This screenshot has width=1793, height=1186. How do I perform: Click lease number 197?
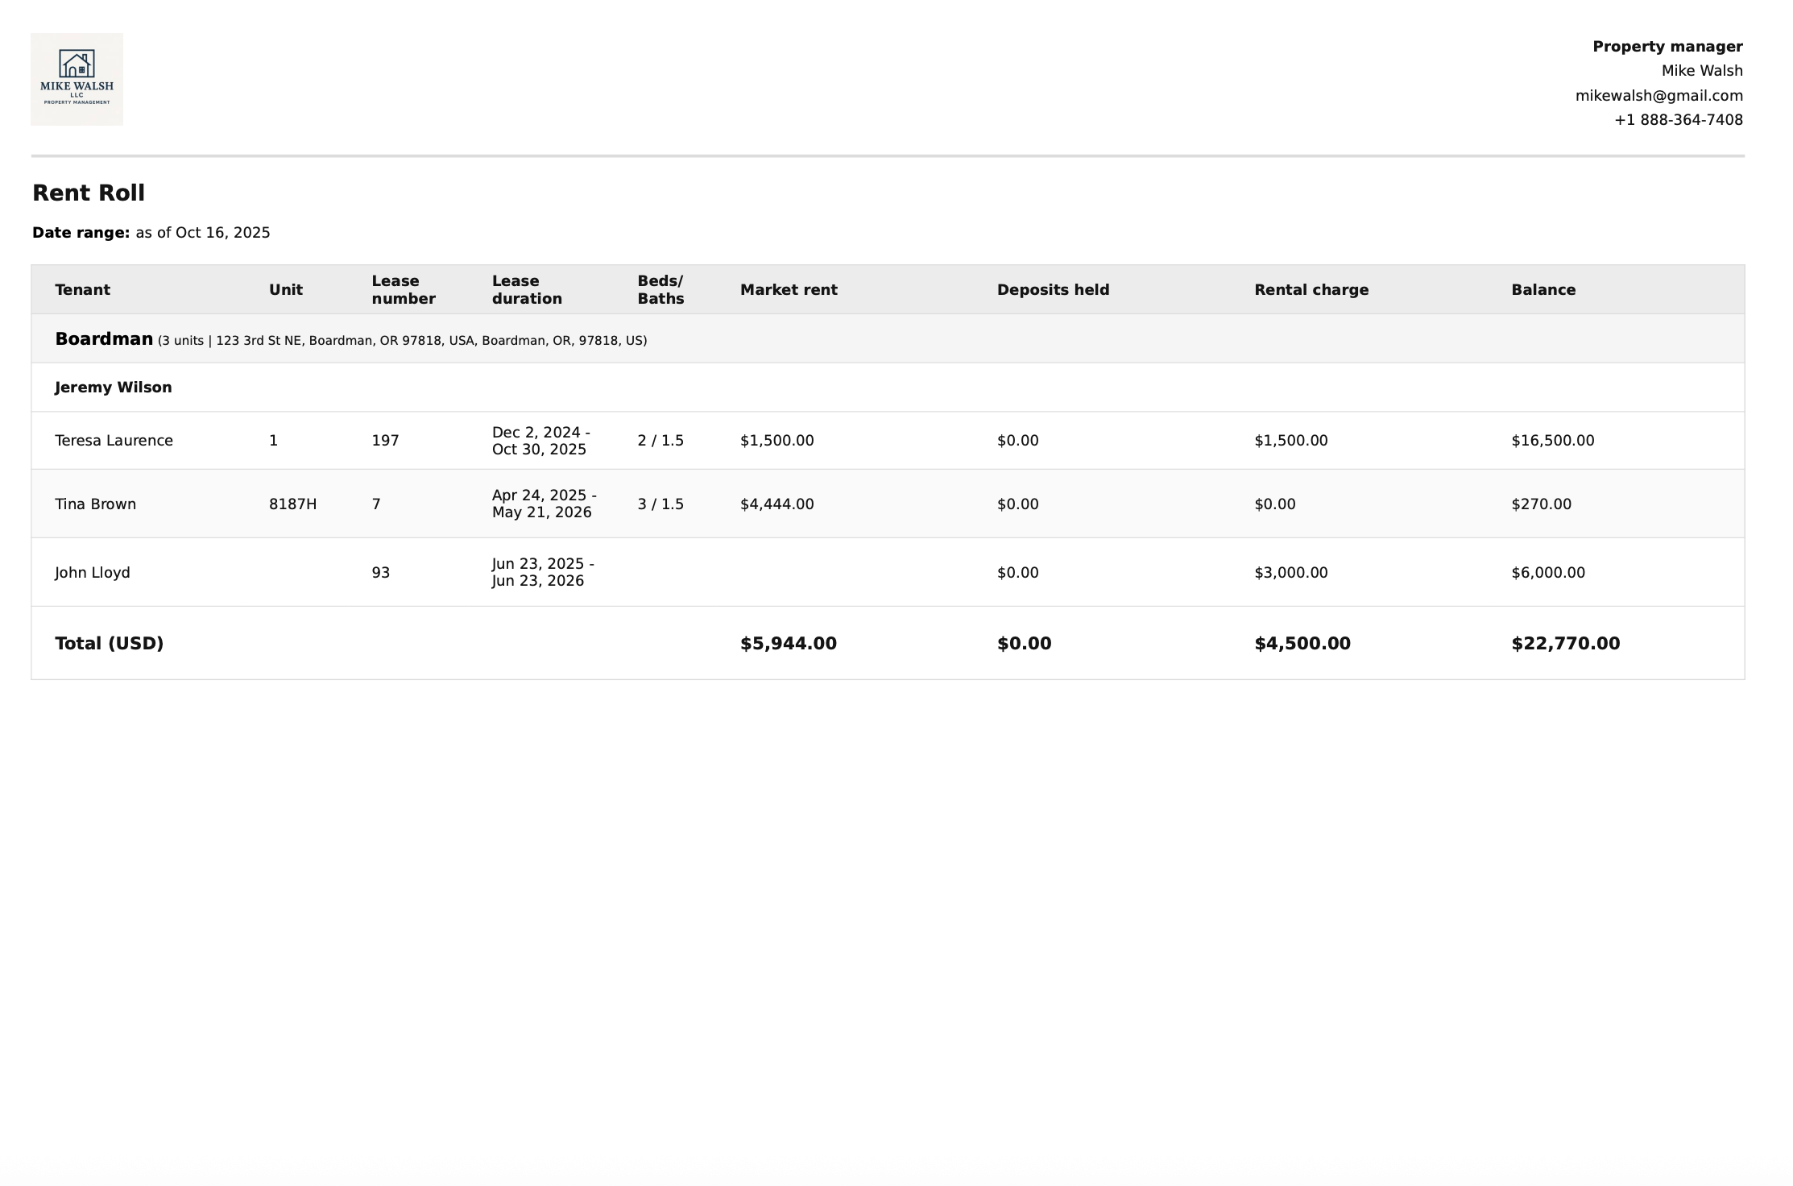coord(385,441)
